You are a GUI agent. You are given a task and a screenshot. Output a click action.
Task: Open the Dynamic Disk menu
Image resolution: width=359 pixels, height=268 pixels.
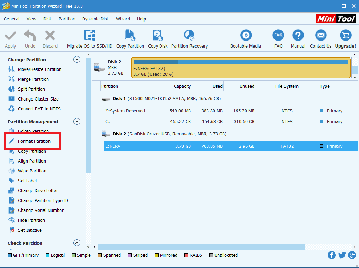coord(96,19)
